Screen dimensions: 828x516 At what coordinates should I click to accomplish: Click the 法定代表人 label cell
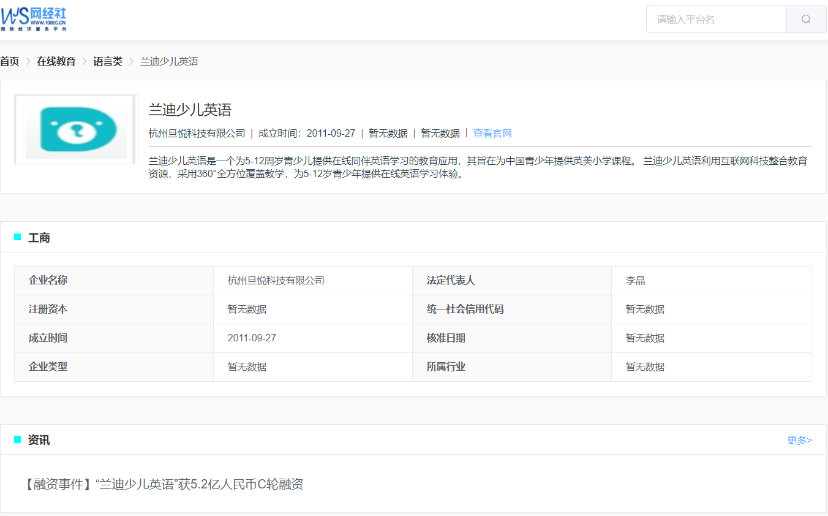click(x=512, y=281)
